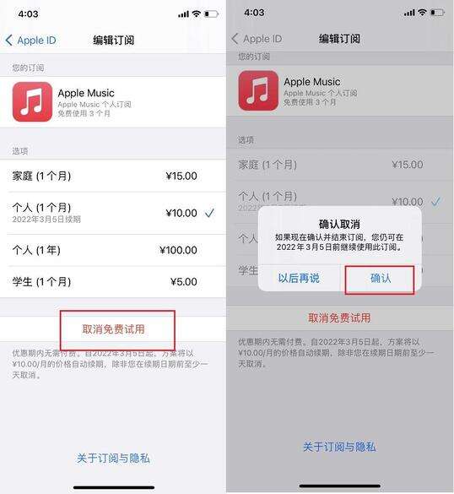Tap the Wi-Fi status icon in left status bar

tap(197, 14)
